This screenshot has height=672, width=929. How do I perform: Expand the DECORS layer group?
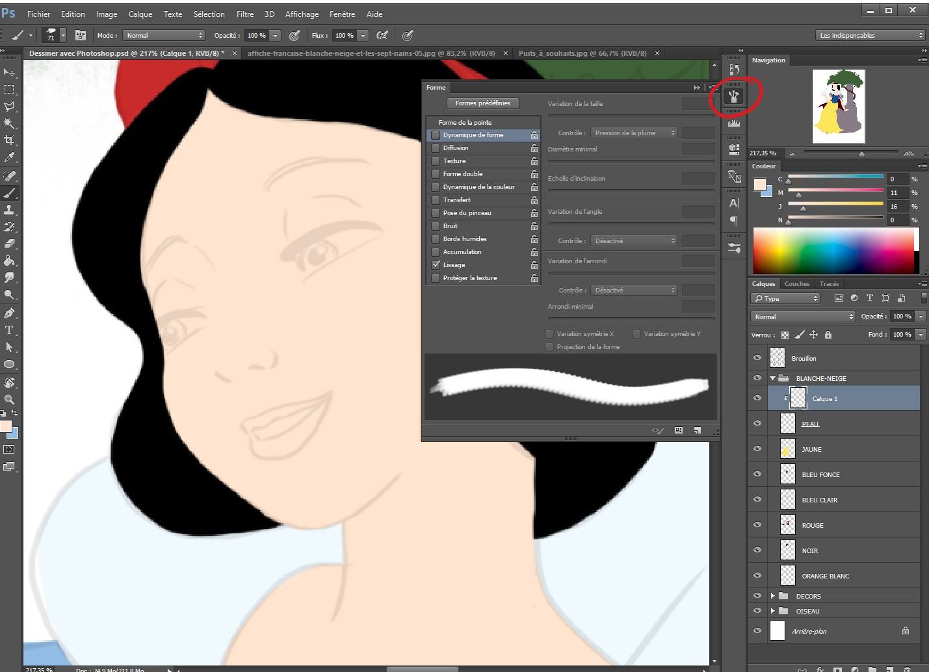coord(773,596)
